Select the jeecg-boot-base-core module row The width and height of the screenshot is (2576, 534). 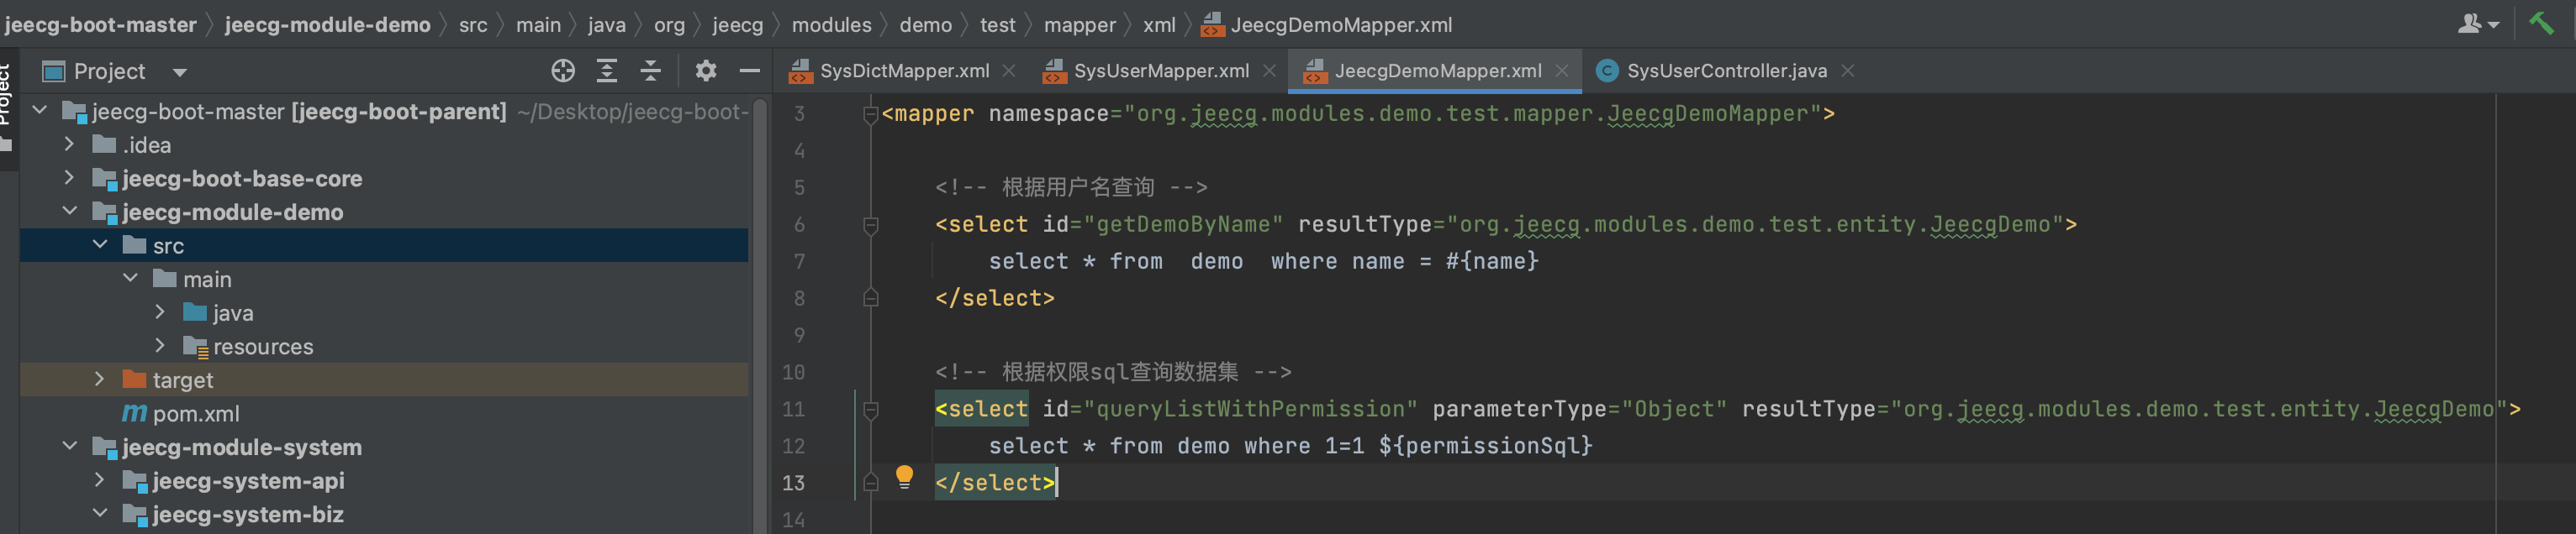tap(384, 178)
